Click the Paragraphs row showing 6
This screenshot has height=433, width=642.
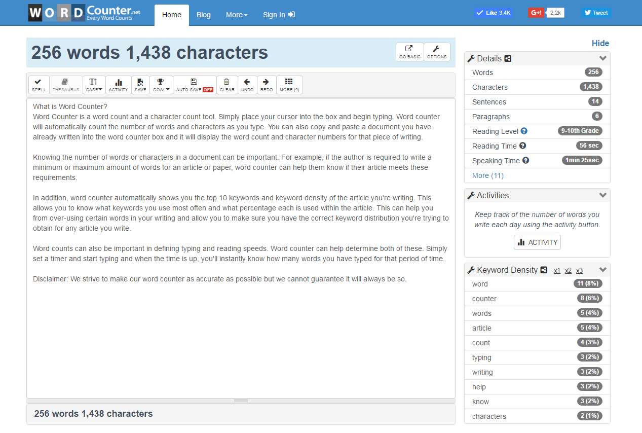(x=537, y=117)
